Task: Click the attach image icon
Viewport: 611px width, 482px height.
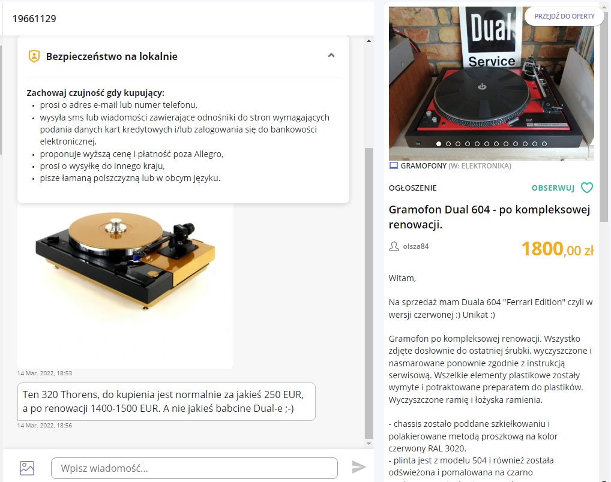Action: (27, 468)
